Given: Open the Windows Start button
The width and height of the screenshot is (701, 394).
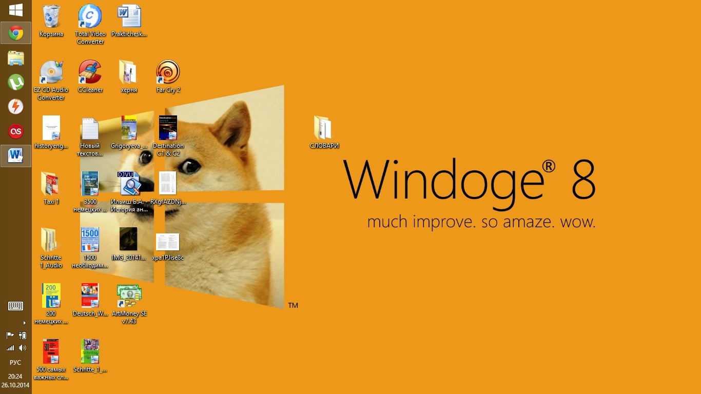Looking at the screenshot, I should [15, 10].
